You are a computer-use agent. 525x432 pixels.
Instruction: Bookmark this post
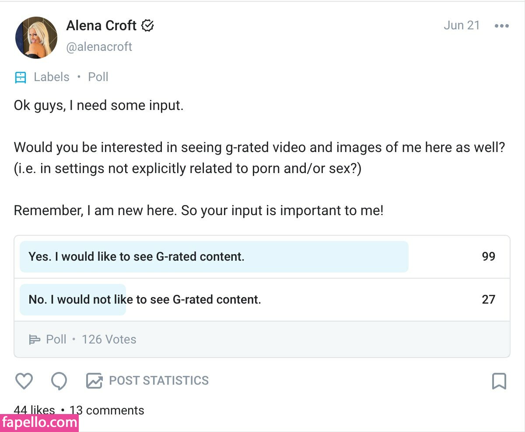coord(499,381)
